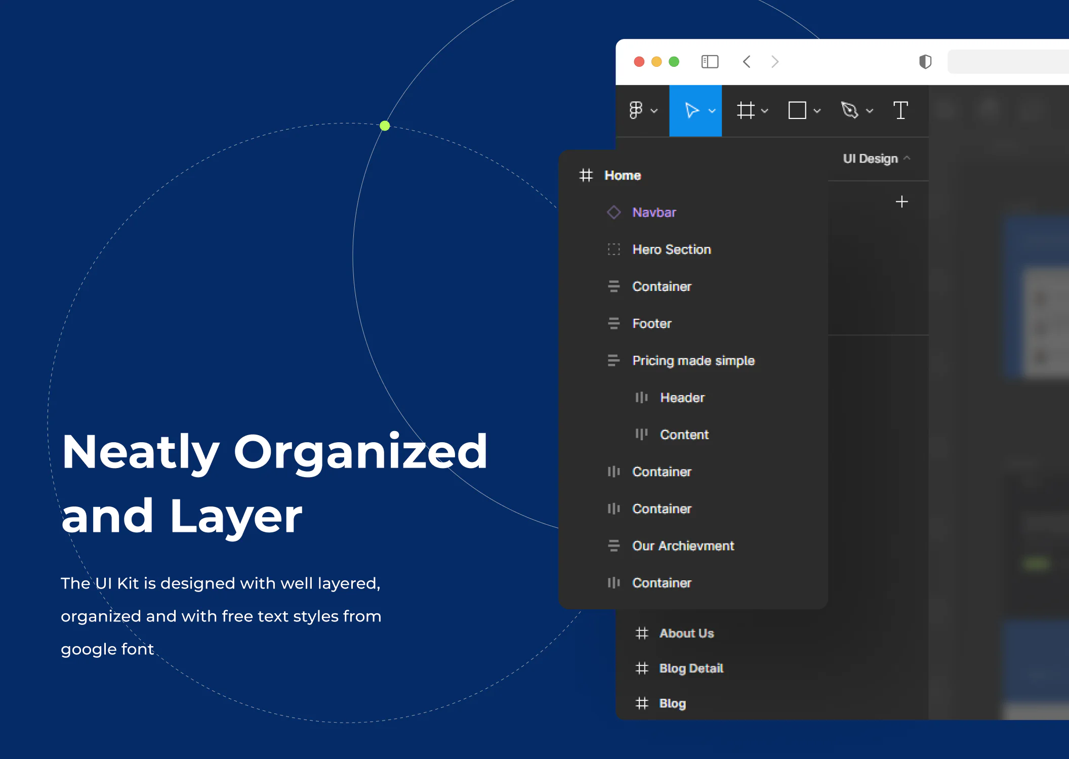Go forward with browser forward arrow
The width and height of the screenshot is (1069, 759).
[775, 62]
